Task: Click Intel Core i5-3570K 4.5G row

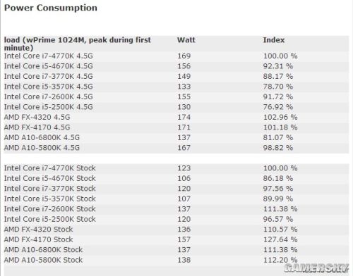Action: click(x=176, y=87)
